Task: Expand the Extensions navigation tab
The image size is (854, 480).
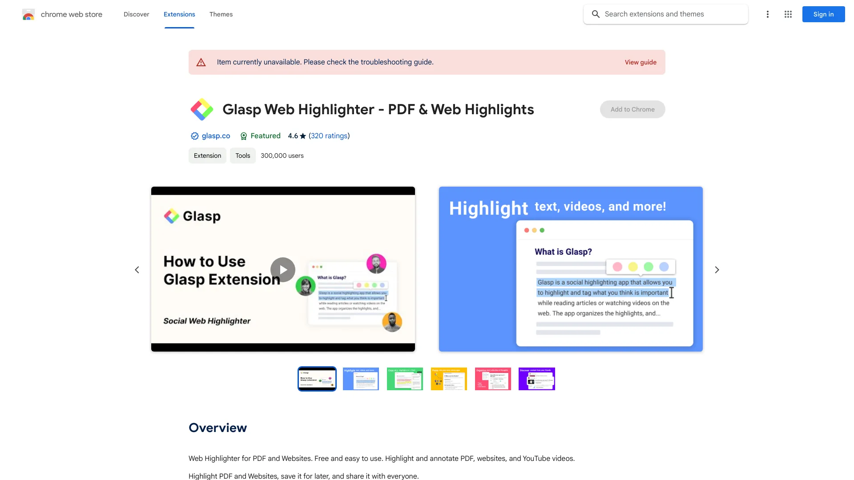Action: point(179,13)
